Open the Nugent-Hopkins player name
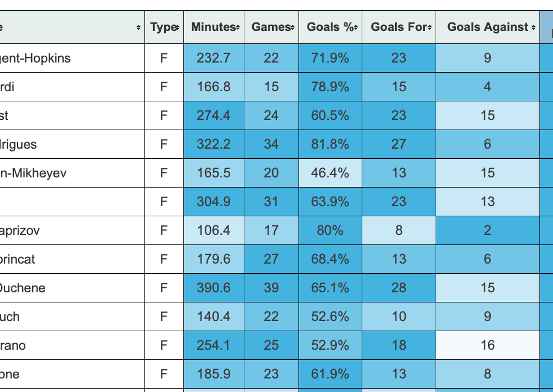Image resolution: width=553 pixels, height=392 pixels. coord(36,58)
